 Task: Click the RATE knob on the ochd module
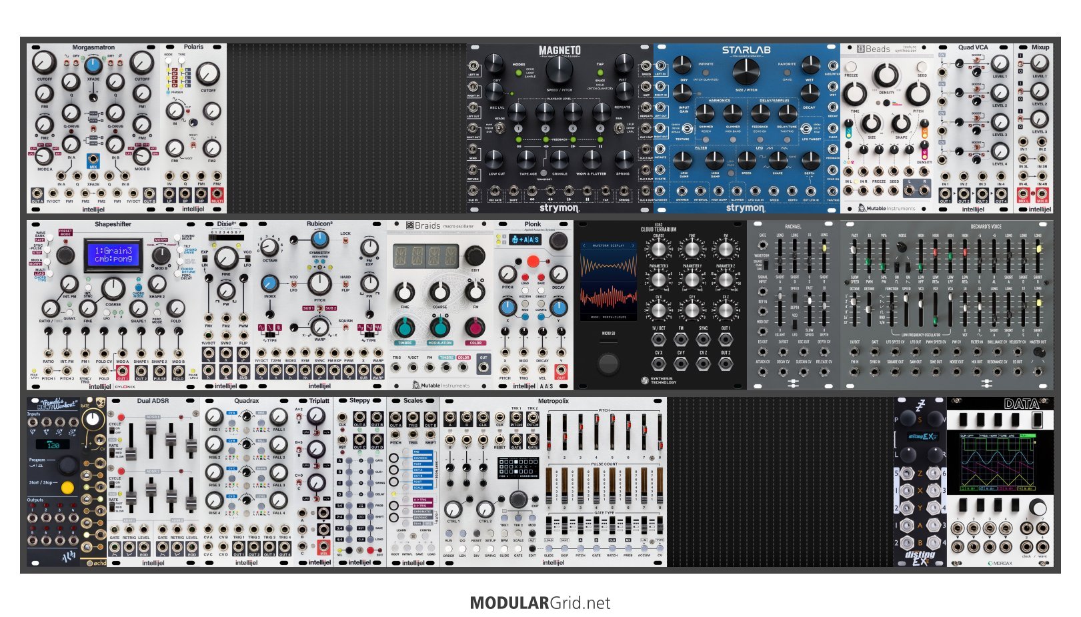tap(94, 420)
